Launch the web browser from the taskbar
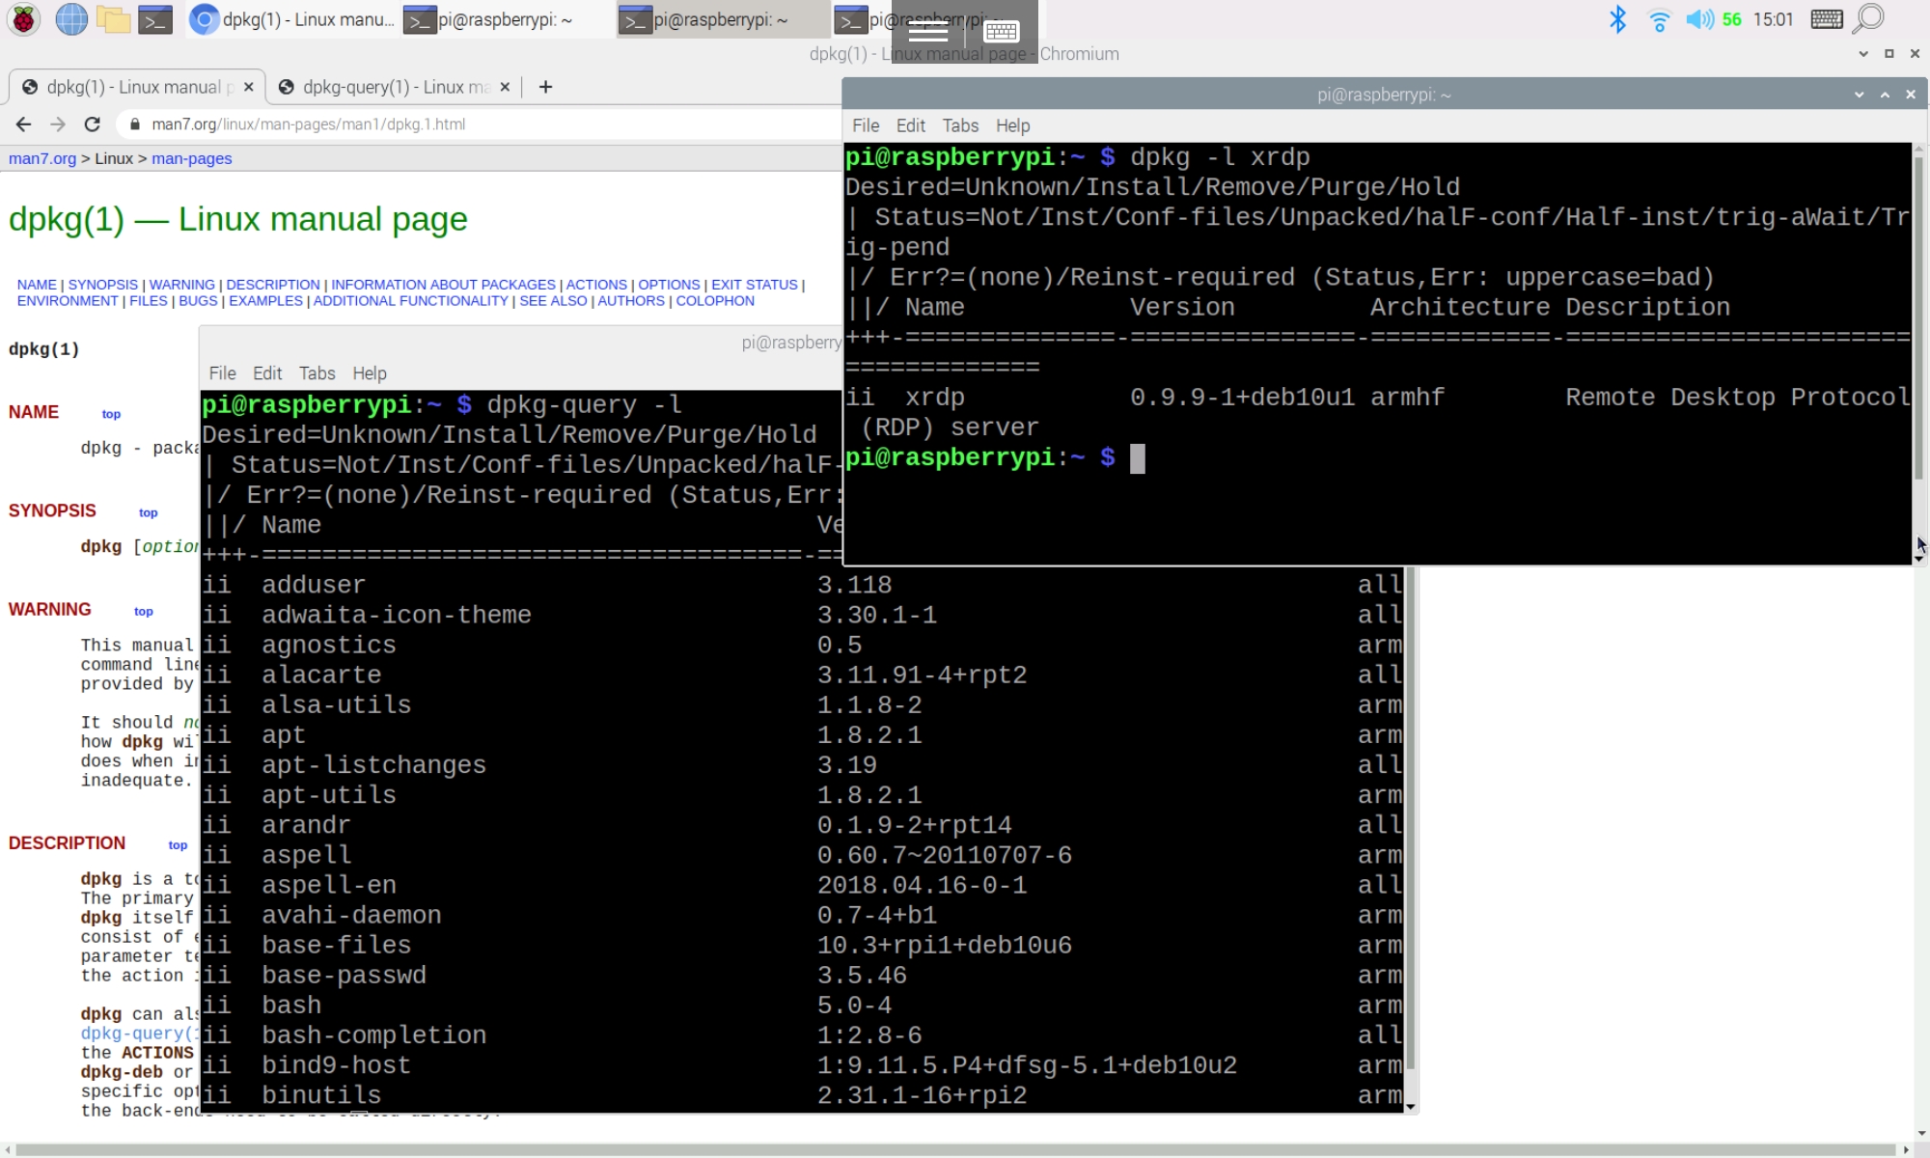 [69, 19]
